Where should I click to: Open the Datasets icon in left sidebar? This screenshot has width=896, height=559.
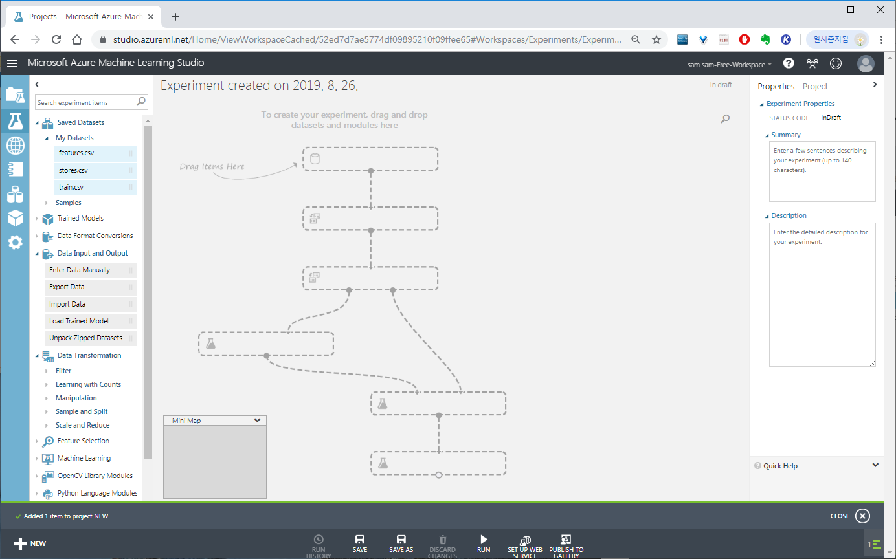pyautogui.click(x=15, y=194)
